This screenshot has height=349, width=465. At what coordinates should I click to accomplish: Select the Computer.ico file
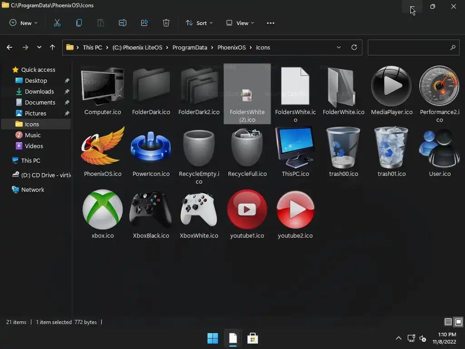pos(103,90)
